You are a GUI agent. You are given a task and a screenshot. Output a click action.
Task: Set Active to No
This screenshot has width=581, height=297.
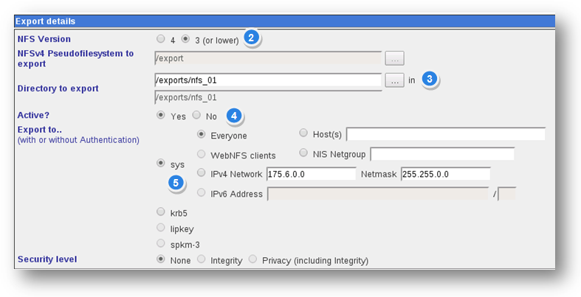pyautogui.click(x=196, y=116)
